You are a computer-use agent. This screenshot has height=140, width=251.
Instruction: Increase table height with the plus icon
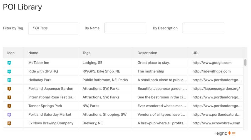(229, 133)
